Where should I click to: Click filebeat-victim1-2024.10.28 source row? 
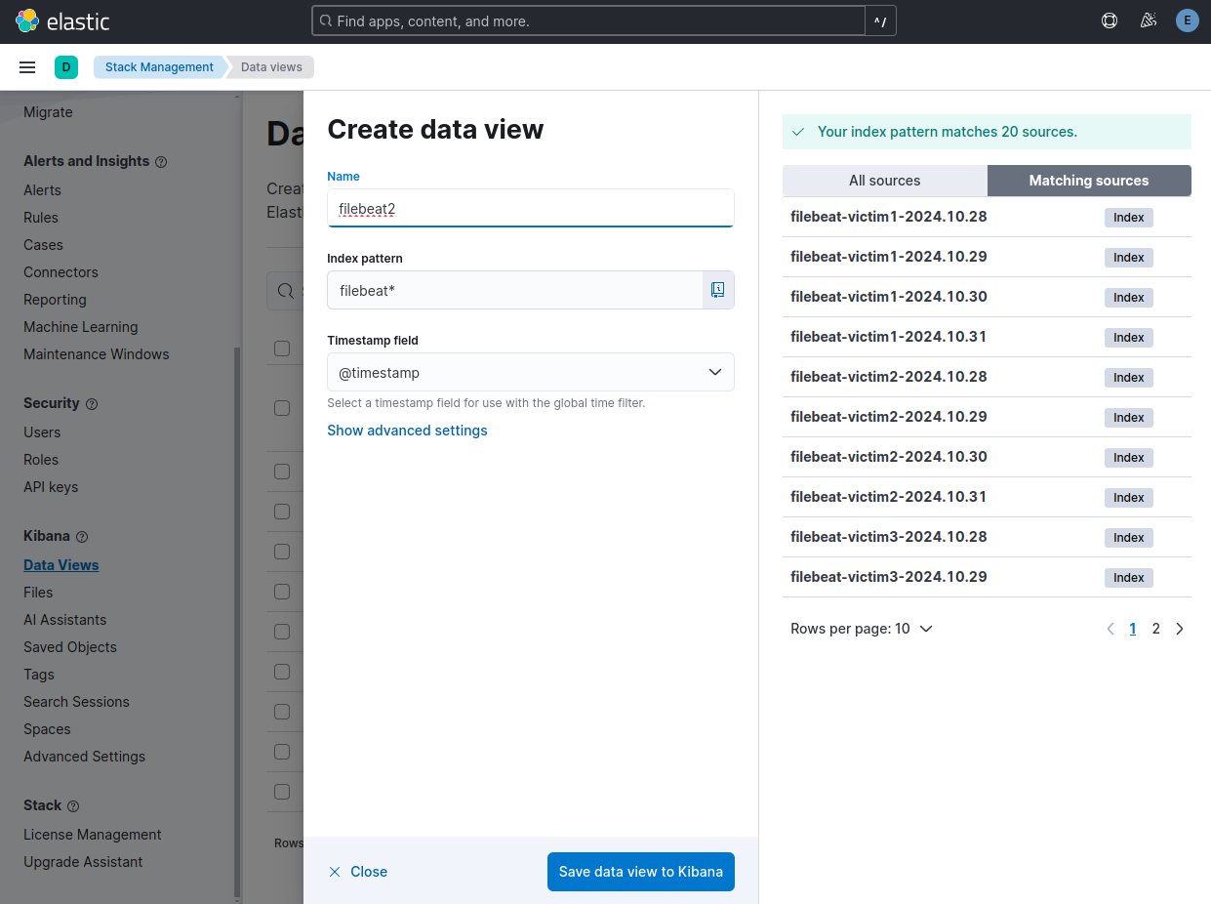click(x=987, y=217)
